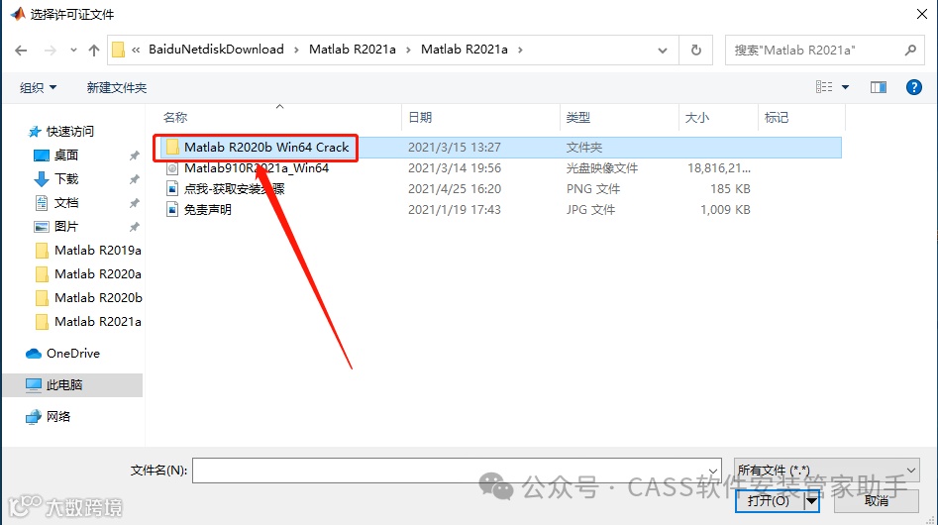The image size is (938, 525).
Task: Click 新建文件夹 button
Action: click(117, 88)
